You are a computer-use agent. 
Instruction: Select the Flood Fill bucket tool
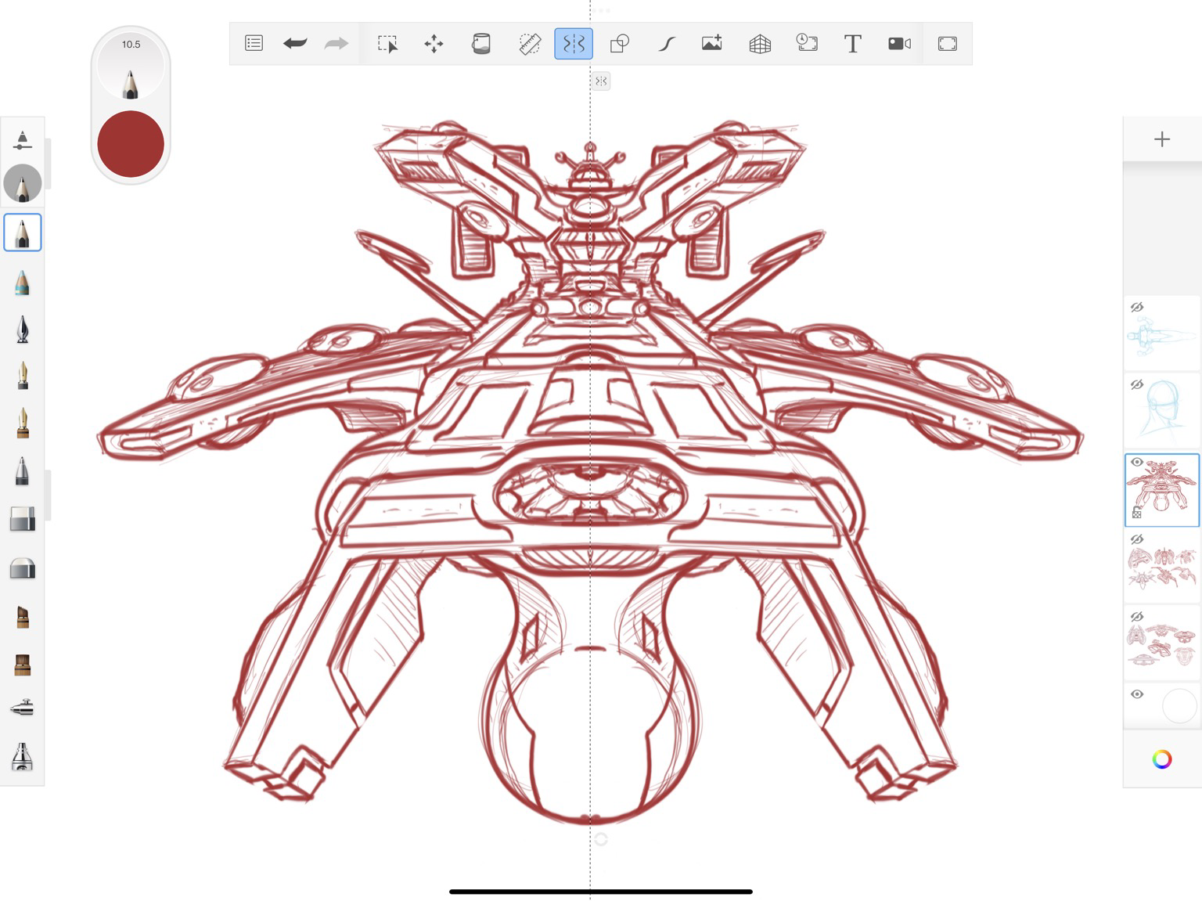pos(481,44)
